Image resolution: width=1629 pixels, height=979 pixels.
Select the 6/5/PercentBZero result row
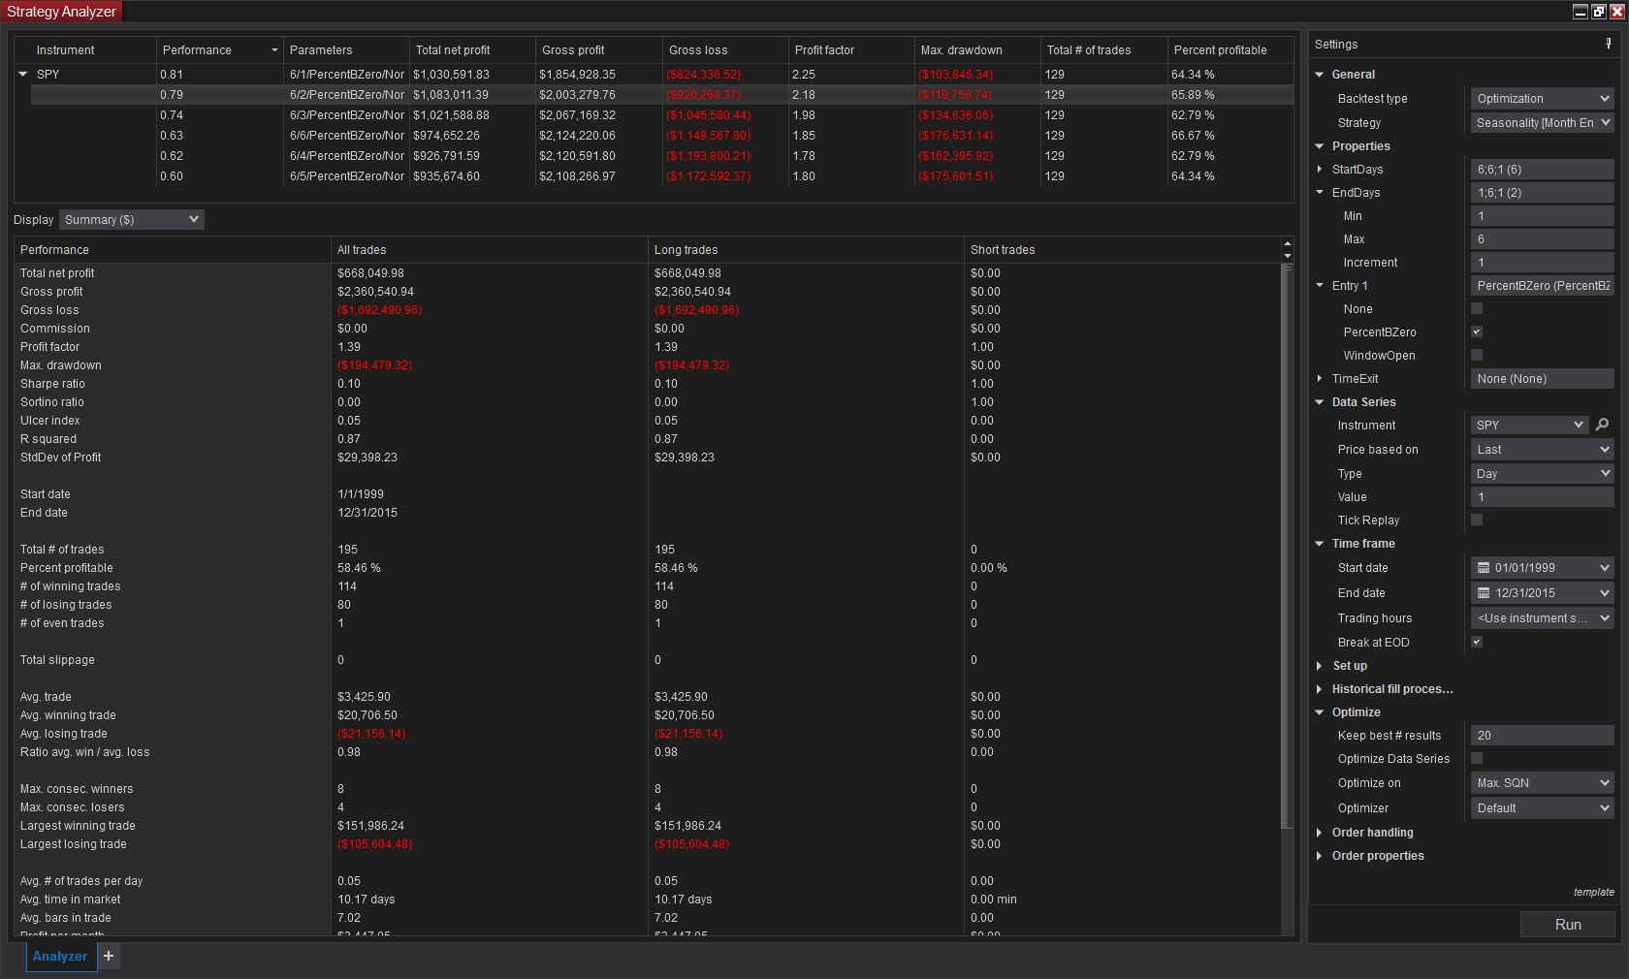[x=662, y=176]
